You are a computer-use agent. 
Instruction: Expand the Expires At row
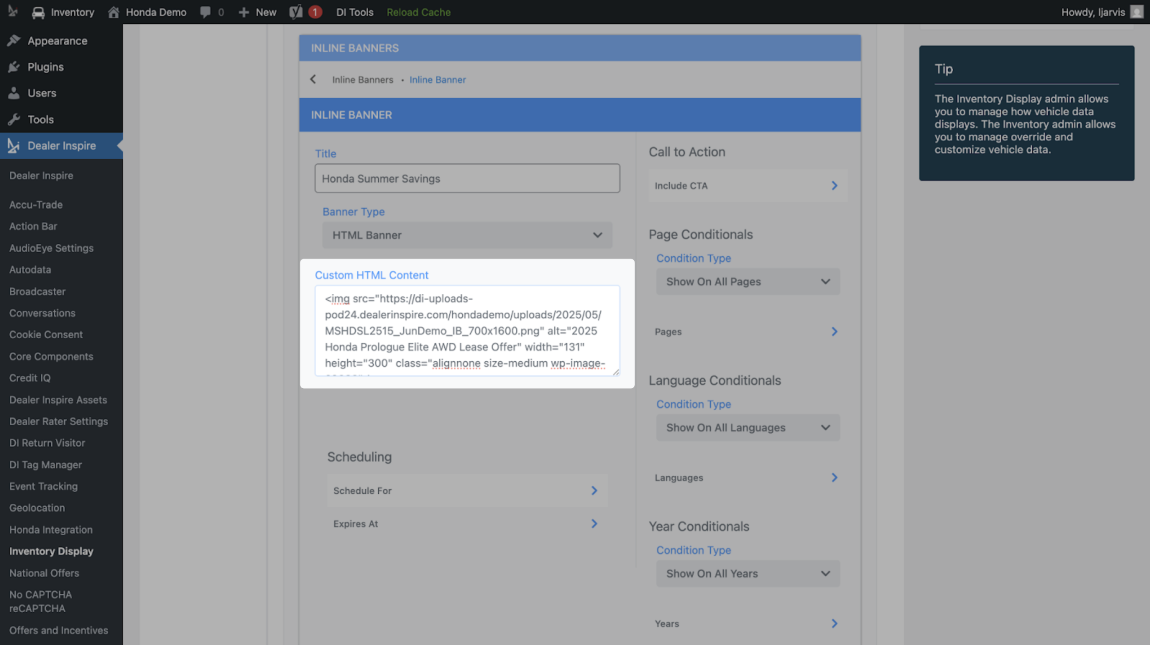click(467, 523)
